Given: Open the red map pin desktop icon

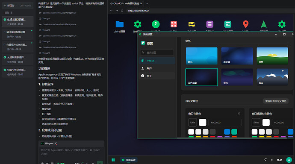Looking at the screenshot, I should click(x=245, y=24).
